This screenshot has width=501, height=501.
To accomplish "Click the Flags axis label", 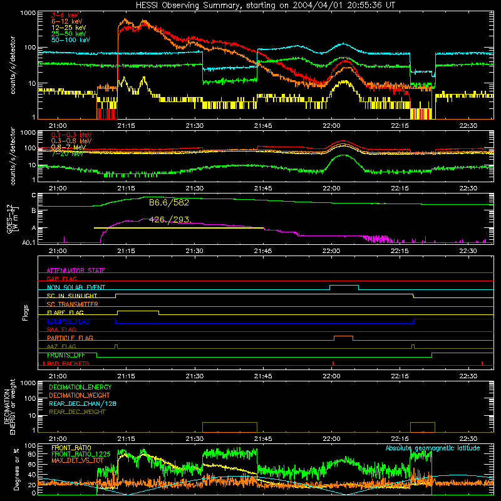I will (x=25, y=312).
